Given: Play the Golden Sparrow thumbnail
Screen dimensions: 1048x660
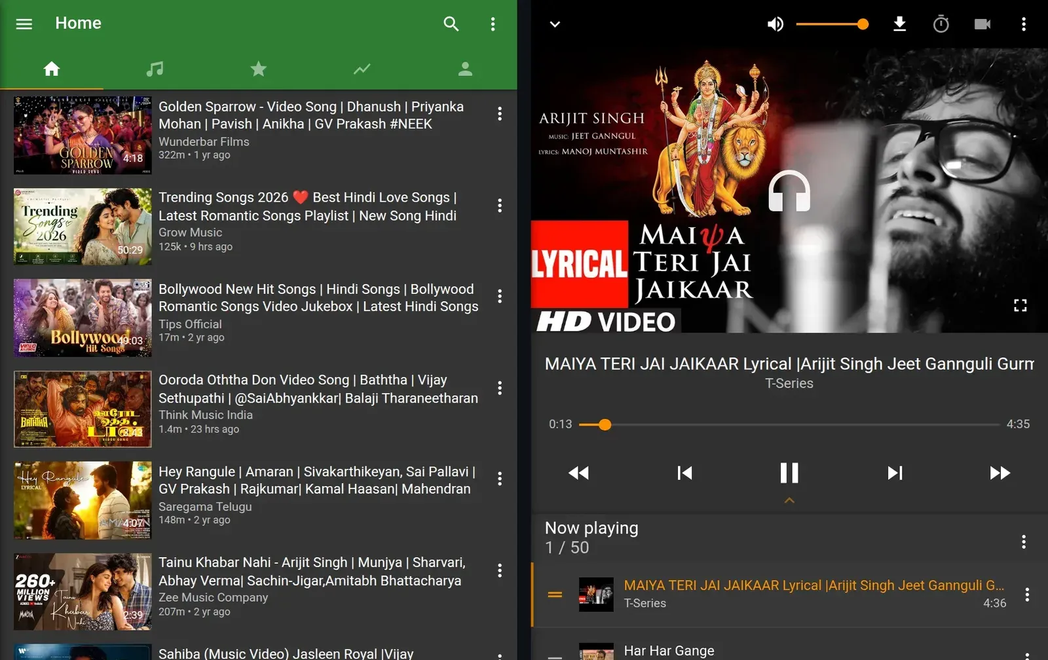Looking at the screenshot, I should 83,135.
